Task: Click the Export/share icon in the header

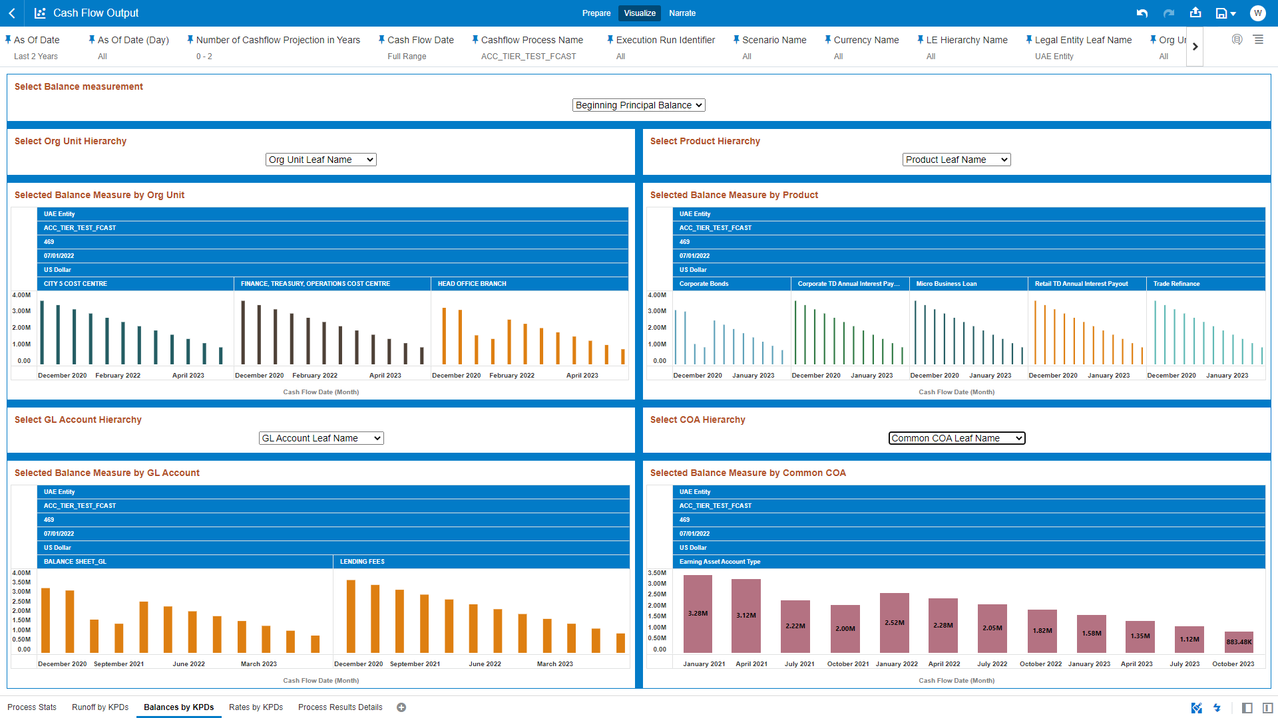Action: pyautogui.click(x=1195, y=13)
